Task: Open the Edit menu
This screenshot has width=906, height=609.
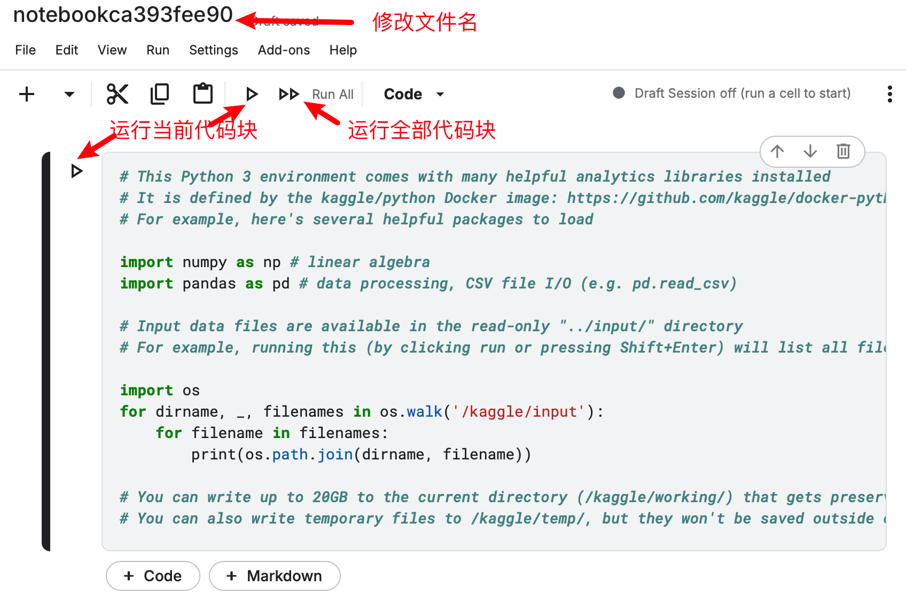Action: [67, 50]
